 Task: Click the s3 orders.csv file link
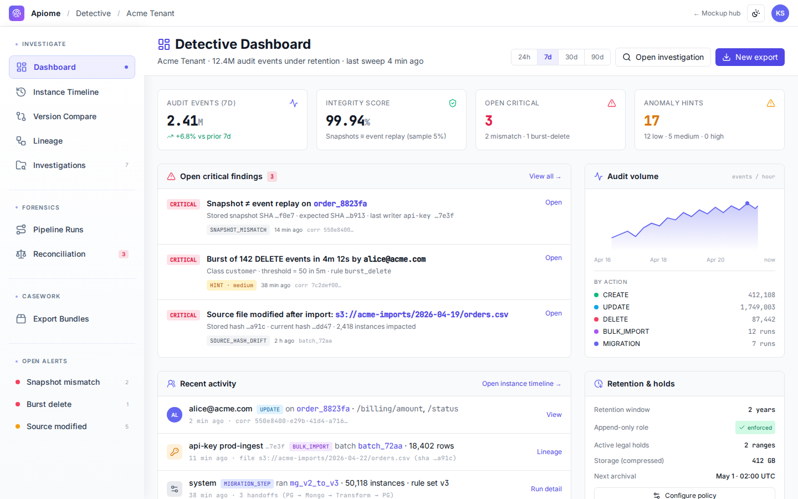[422, 314]
